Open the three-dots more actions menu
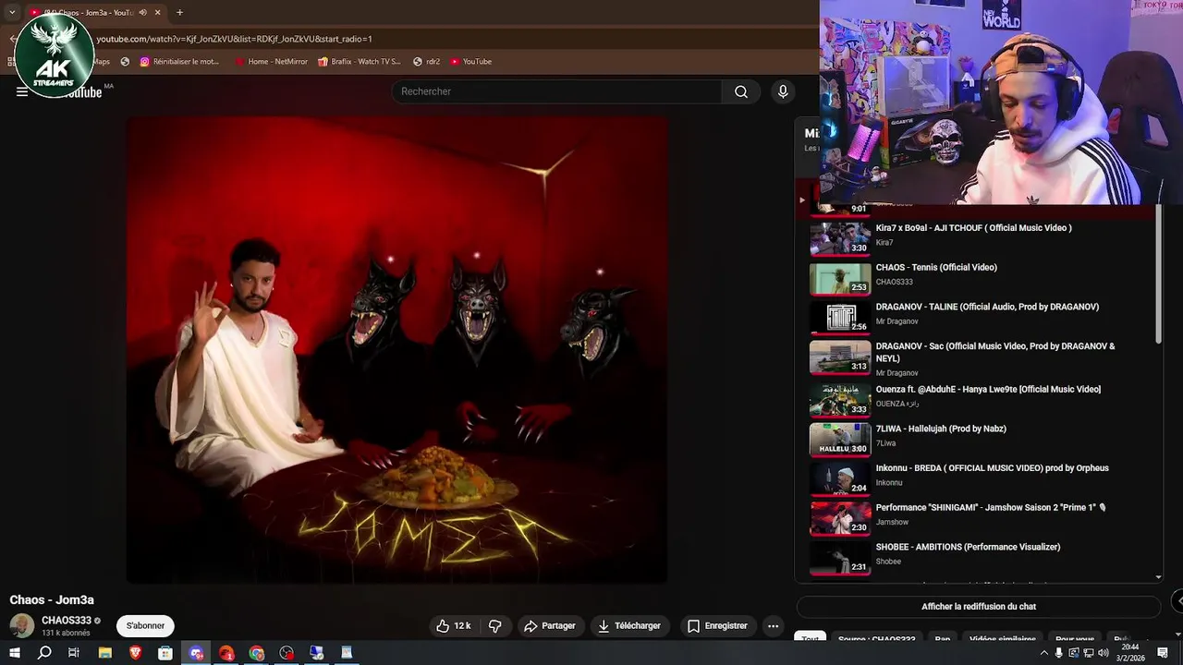This screenshot has height=665, width=1183. [x=774, y=625]
